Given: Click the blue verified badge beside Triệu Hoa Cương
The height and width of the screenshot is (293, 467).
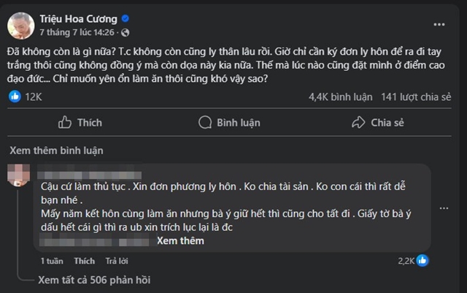Looking at the screenshot, I should pos(126,18).
